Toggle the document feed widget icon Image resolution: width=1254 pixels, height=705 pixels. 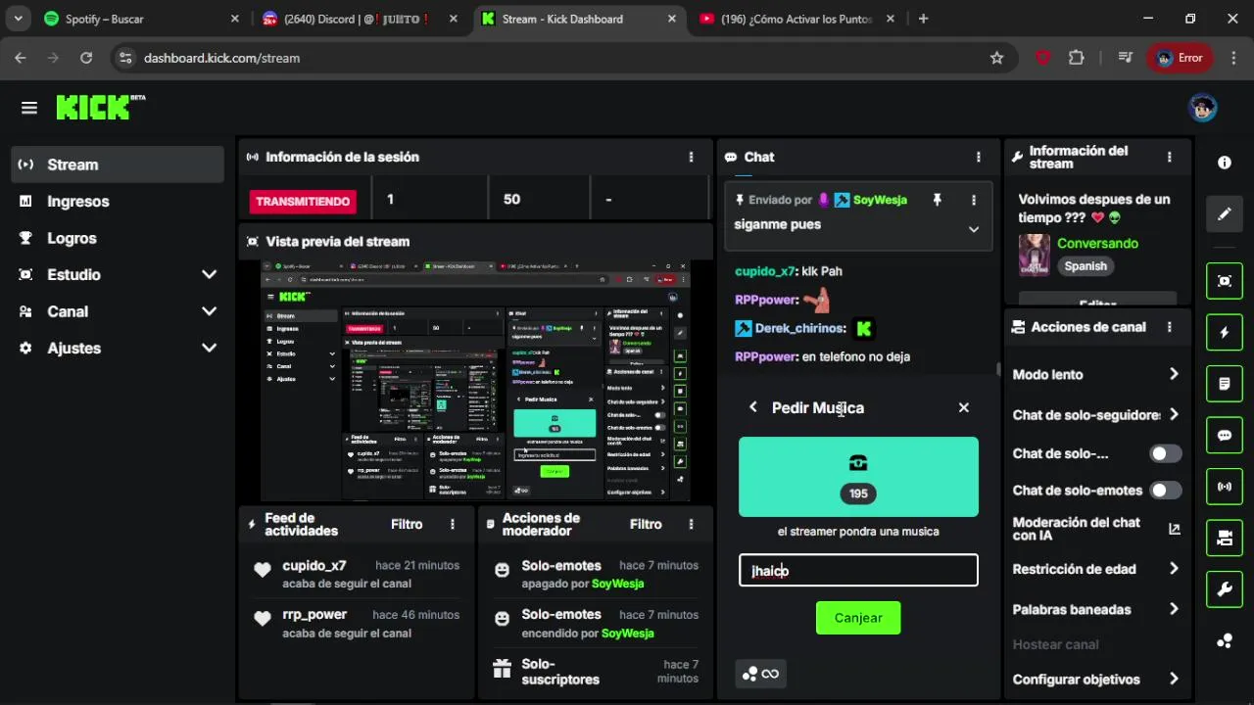click(x=1225, y=384)
